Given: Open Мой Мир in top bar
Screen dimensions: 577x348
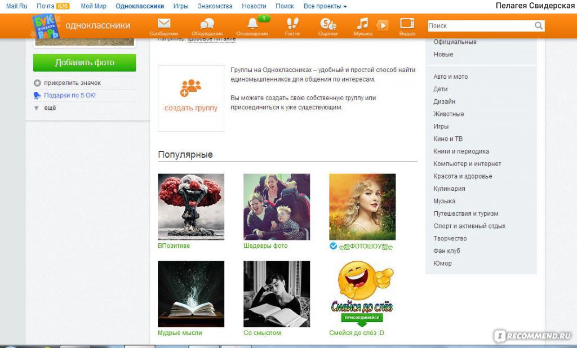Looking at the screenshot, I should (94, 6).
